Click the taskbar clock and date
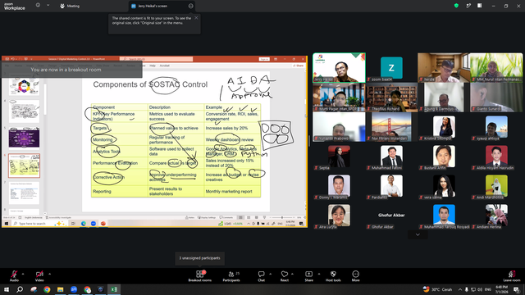Screen dimensions: 525x295 click(501, 289)
